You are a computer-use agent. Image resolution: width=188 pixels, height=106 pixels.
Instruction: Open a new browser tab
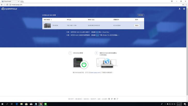[22, 2]
